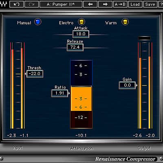The width and height of the screenshot is (163, 163).
Task: Click the Save button
Action: [x=150, y=4]
